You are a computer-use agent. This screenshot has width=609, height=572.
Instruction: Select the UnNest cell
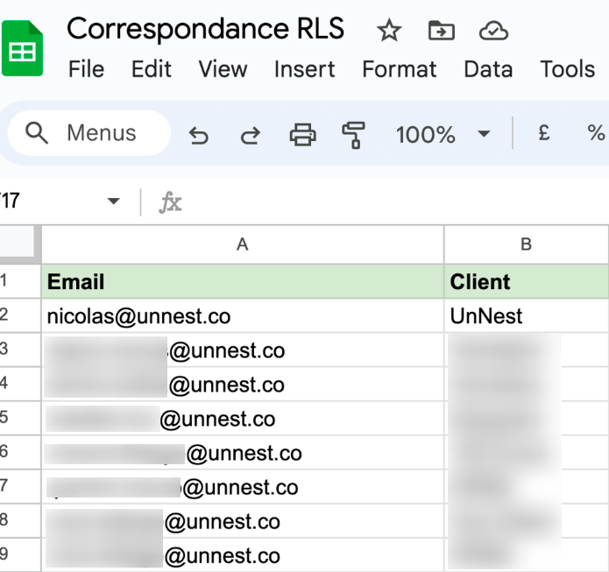(527, 315)
